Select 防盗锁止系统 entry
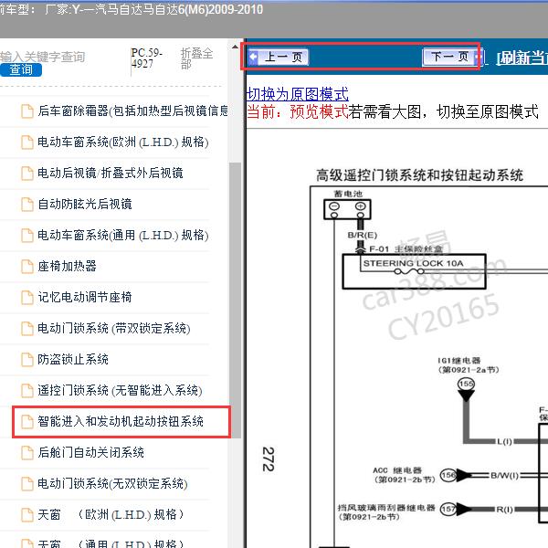 [73, 359]
